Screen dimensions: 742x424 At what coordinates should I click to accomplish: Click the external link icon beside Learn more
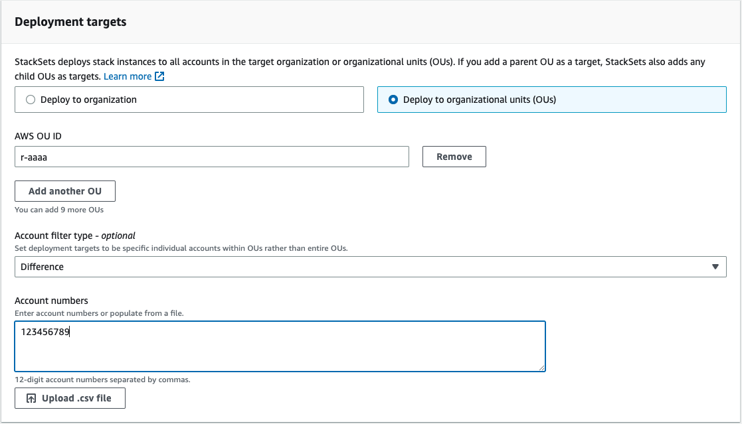pyautogui.click(x=160, y=76)
